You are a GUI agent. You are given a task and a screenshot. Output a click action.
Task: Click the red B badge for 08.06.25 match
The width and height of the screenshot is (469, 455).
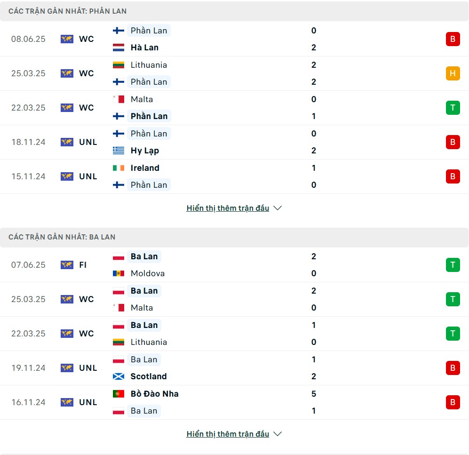(x=453, y=39)
